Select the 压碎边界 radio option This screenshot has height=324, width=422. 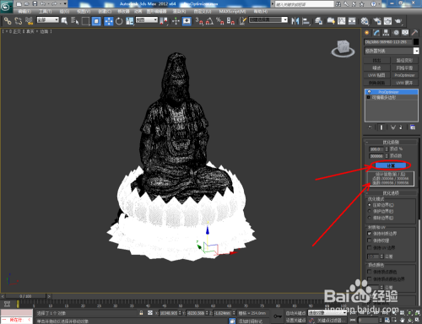[x=381, y=205]
